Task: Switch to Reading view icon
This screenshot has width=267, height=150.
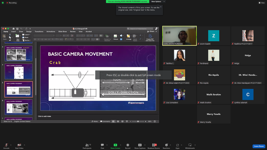Action: coord(122,121)
